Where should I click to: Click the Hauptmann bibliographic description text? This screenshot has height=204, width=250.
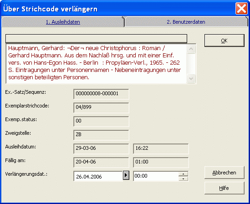pyautogui.click(x=95, y=63)
